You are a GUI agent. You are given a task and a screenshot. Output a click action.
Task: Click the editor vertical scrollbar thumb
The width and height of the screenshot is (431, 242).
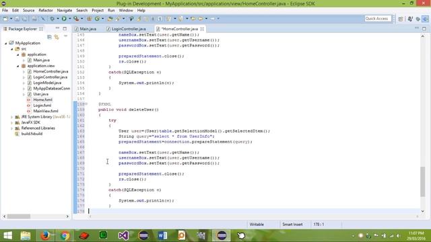422,182
